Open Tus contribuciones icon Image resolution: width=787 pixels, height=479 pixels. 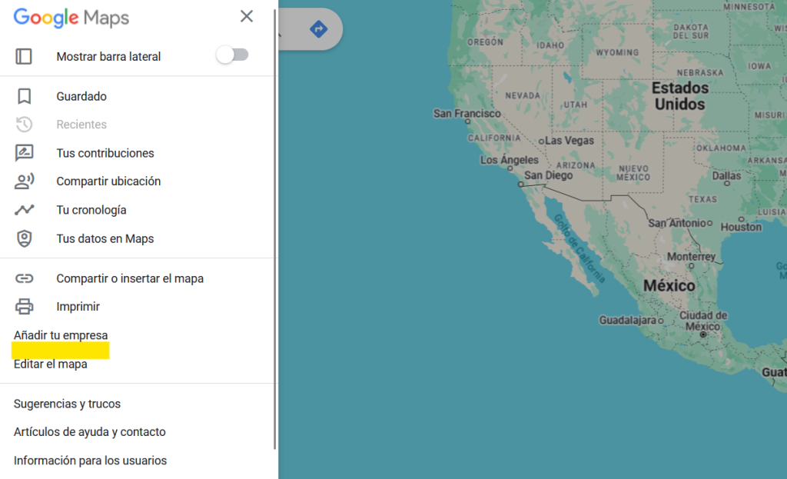point(25,153)
